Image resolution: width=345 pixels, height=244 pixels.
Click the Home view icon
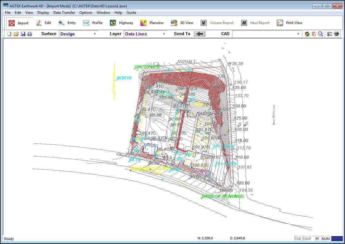pos(307,34)
